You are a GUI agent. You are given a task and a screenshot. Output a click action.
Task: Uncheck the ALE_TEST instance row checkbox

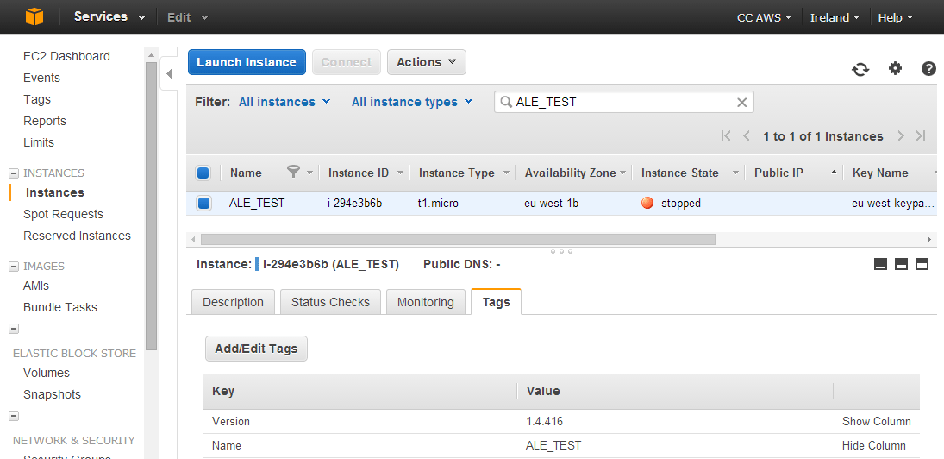[x=203, y=204]
